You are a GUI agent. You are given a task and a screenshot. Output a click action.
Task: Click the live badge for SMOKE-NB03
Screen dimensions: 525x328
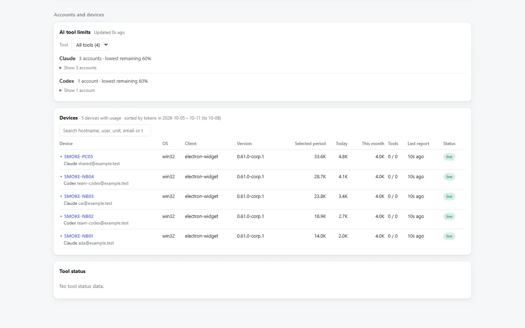449,196
